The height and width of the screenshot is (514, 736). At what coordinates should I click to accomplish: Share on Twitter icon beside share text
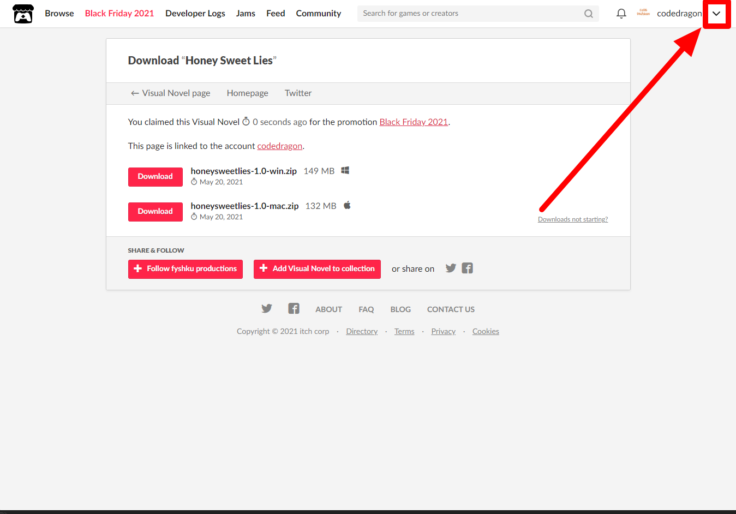click(x=451, y=268)
